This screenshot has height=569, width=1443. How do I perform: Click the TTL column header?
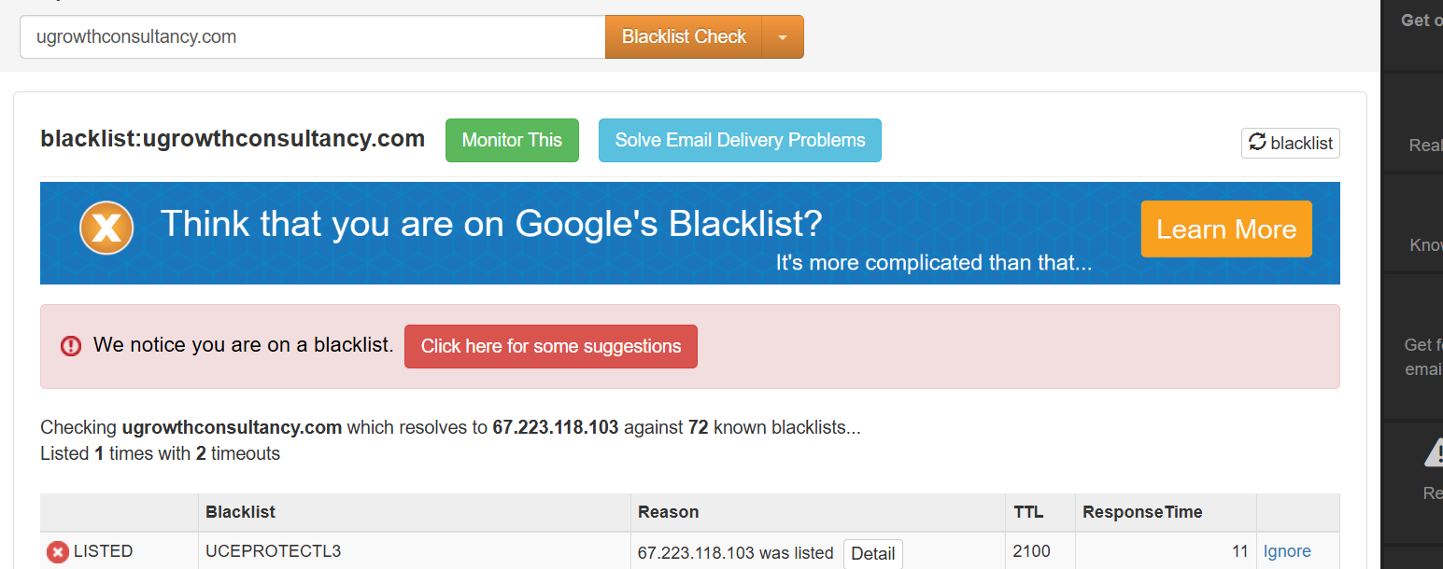click(x=1028, y=512)
